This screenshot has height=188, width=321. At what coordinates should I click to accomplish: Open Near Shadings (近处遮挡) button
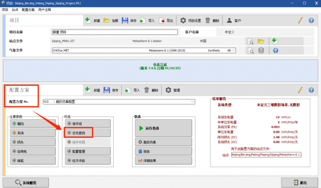tap(88, 133)
